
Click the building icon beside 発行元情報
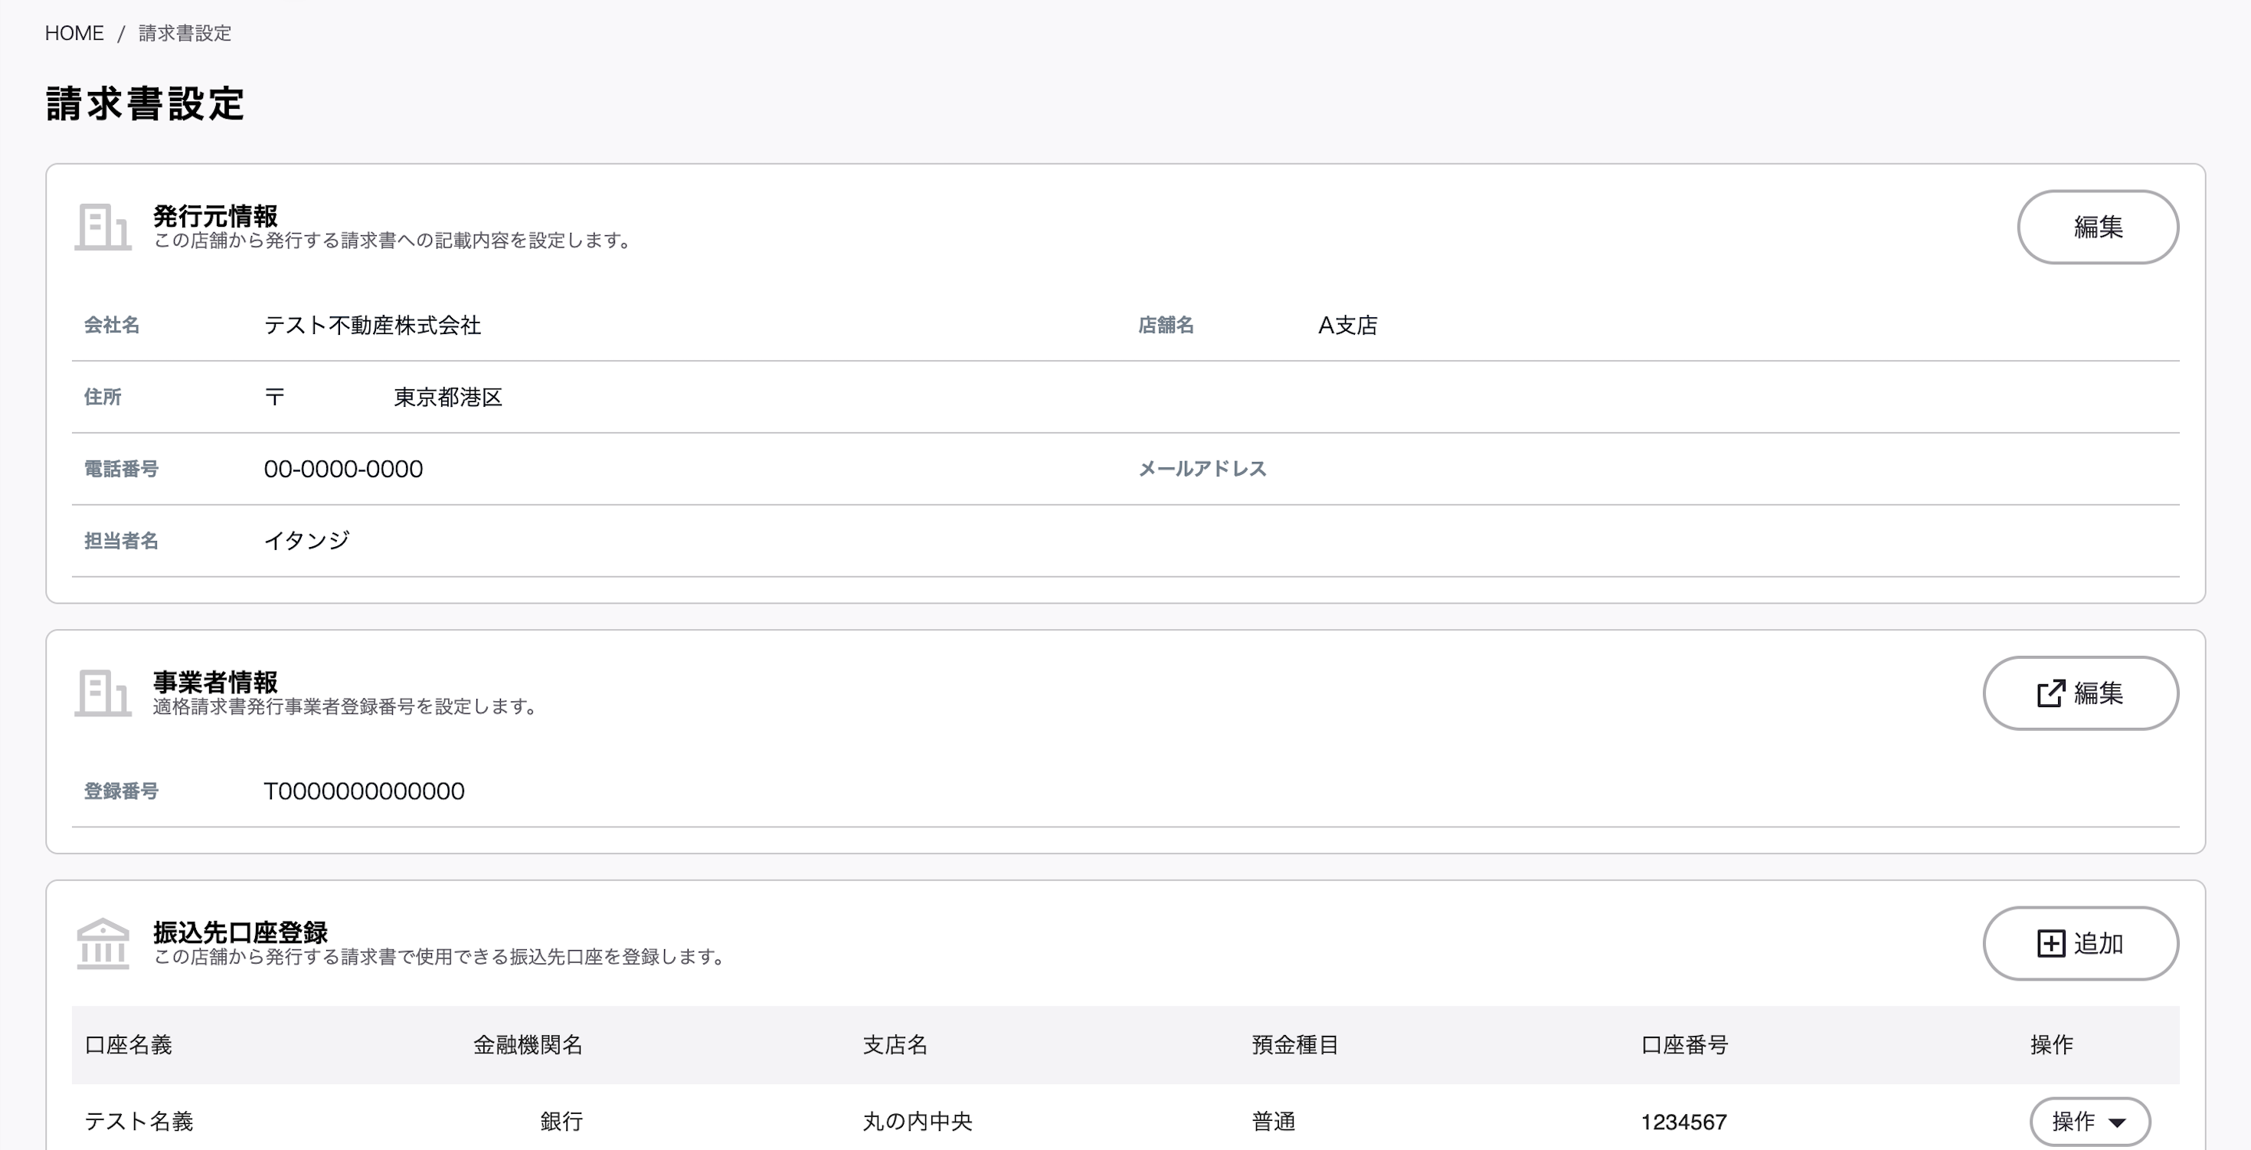[x=103, y=228]
